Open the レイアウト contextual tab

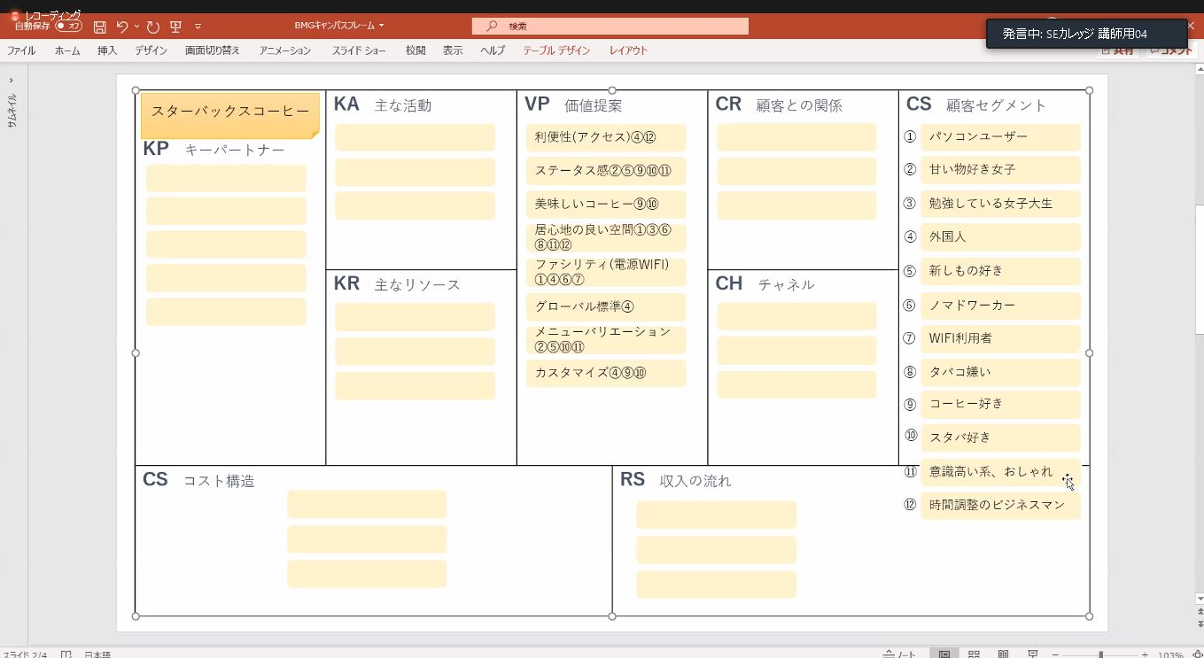[628, 50]
